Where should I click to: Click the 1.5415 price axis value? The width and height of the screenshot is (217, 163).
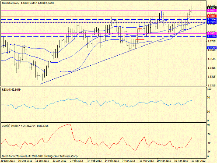point(212,68)
